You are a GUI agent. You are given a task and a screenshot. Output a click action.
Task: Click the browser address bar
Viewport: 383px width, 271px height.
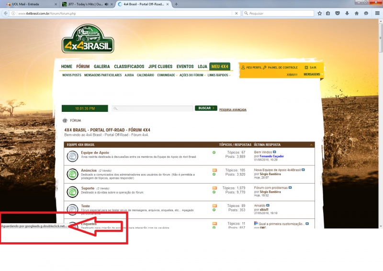point(124,13)
